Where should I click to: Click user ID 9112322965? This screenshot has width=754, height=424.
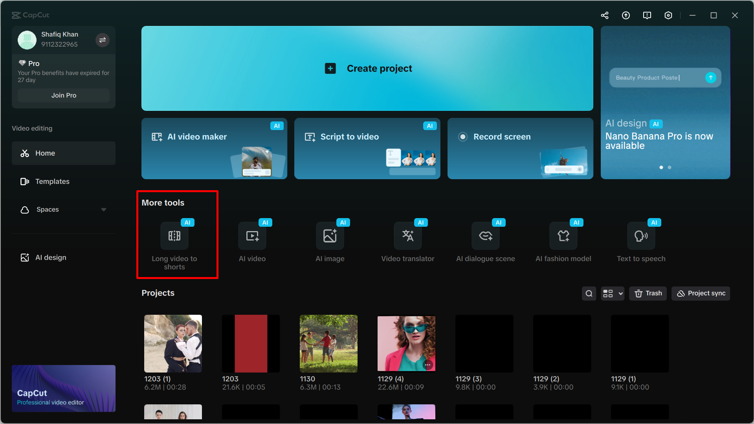pyautogui.click(x=59, y=44)
